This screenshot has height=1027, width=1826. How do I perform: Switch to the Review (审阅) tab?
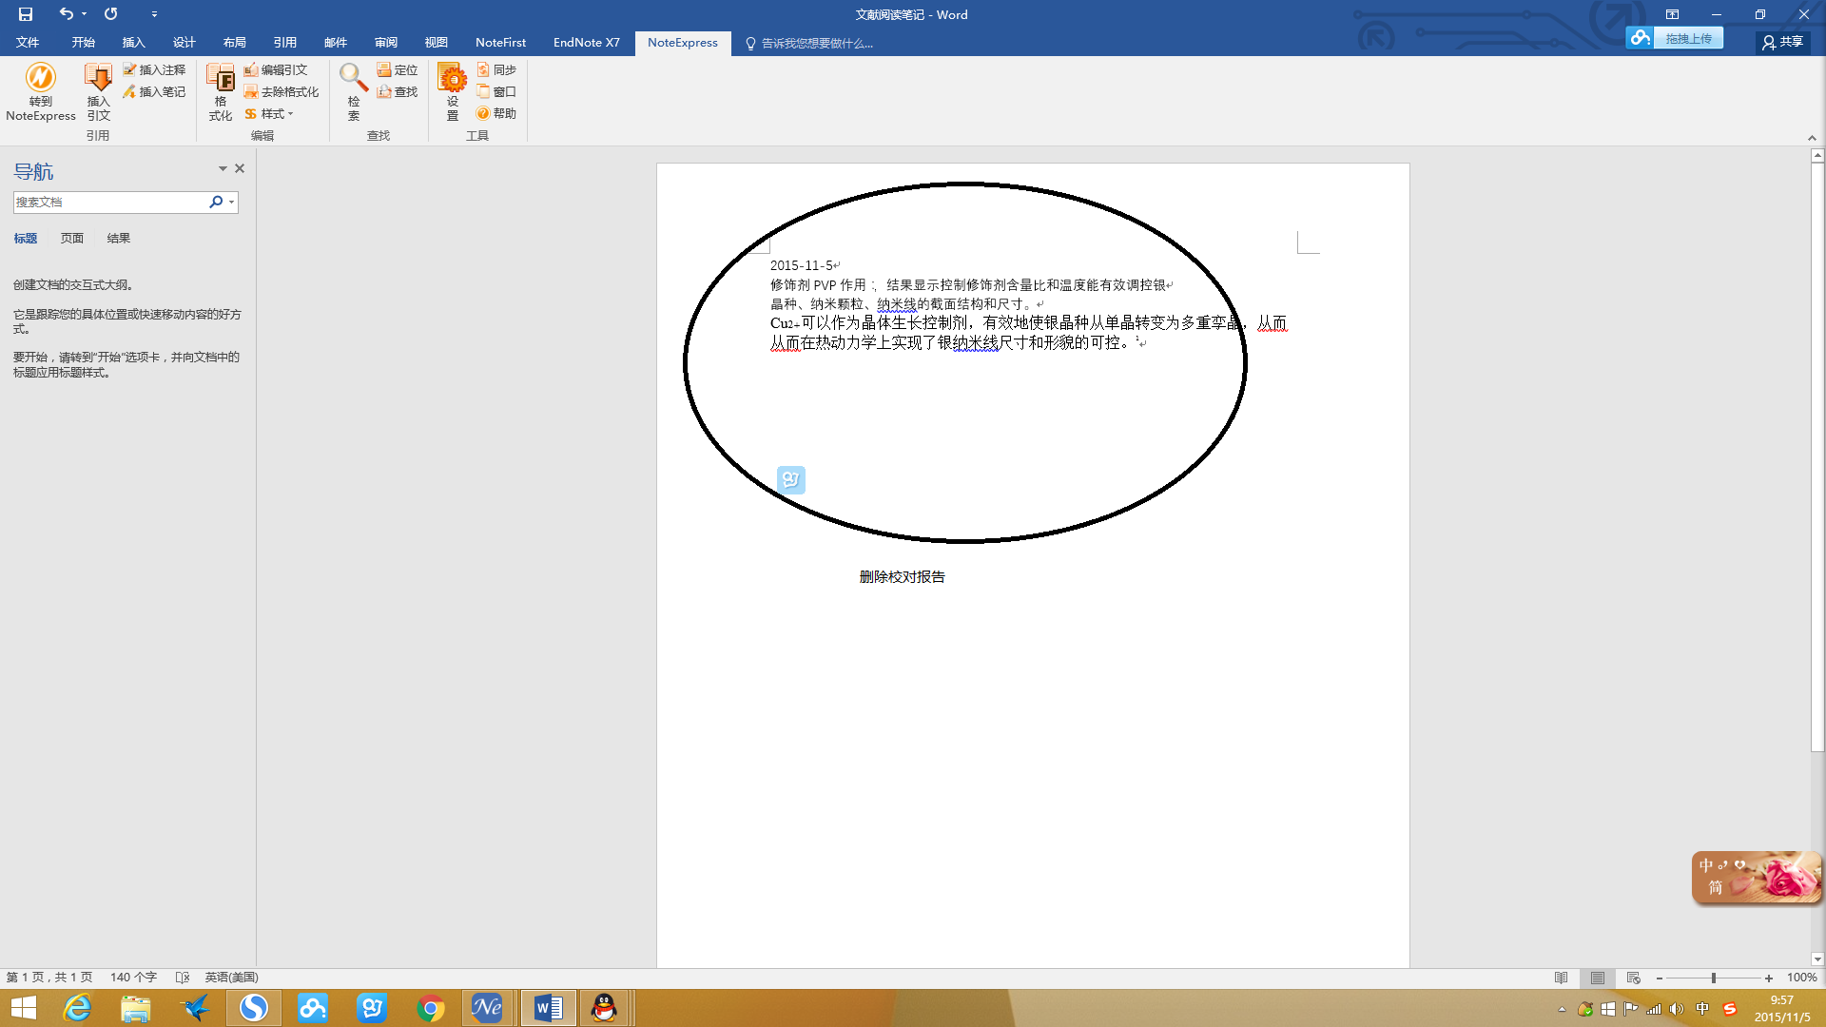tap(386, 43)
